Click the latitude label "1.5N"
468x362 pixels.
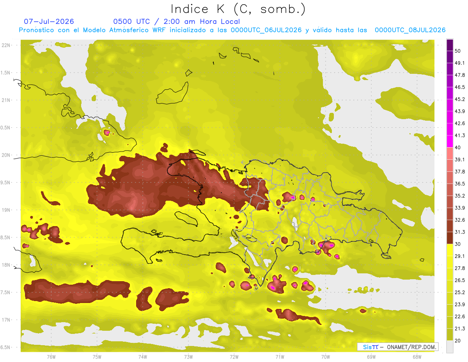click(5, 73)
